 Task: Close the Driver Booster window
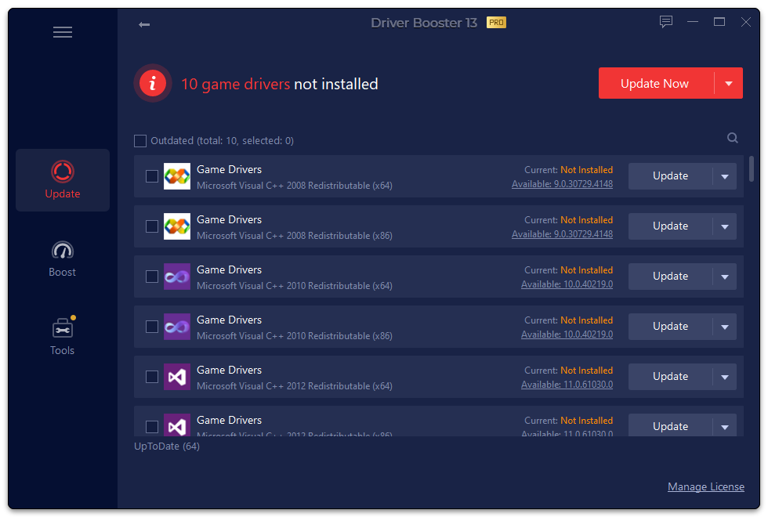(745, 22)
